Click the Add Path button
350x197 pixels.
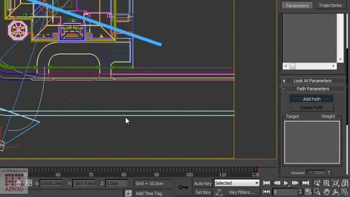click(x=312, y=99)
